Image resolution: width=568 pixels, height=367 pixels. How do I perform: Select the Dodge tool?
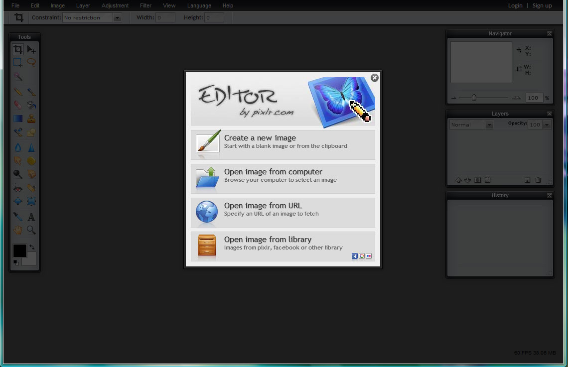(18, 174)
